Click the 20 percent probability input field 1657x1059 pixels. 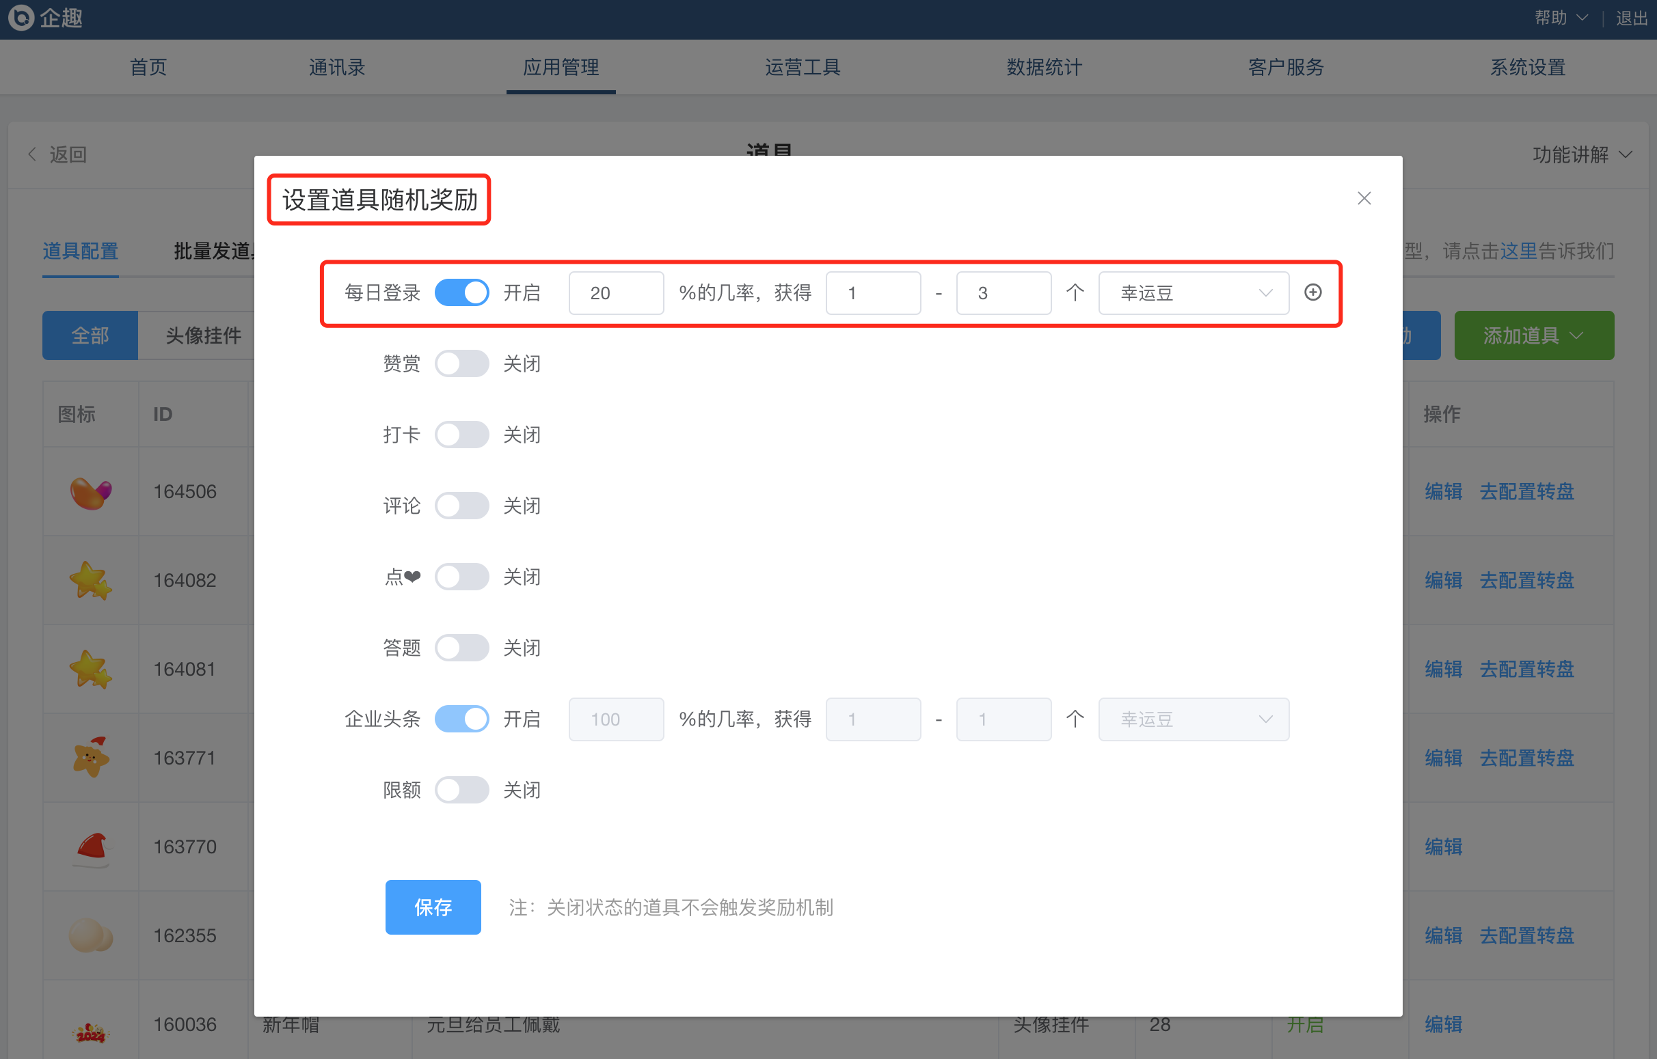615,293
